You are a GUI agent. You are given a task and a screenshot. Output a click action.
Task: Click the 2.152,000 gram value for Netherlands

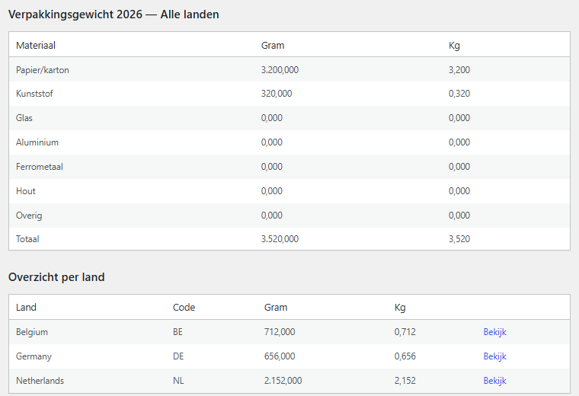point(283,381)
